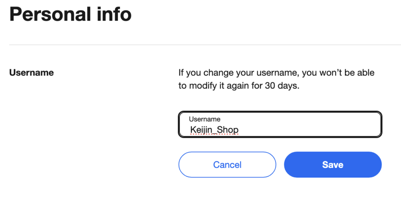Click the blue Cancel label text
Viewport: 401px width, 201px height.
(227, 165)
